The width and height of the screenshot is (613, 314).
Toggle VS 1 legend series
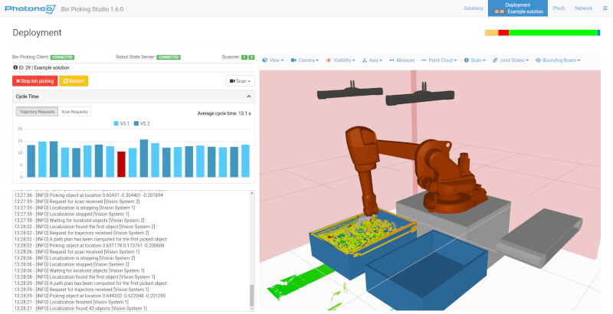tap(122, 123)
